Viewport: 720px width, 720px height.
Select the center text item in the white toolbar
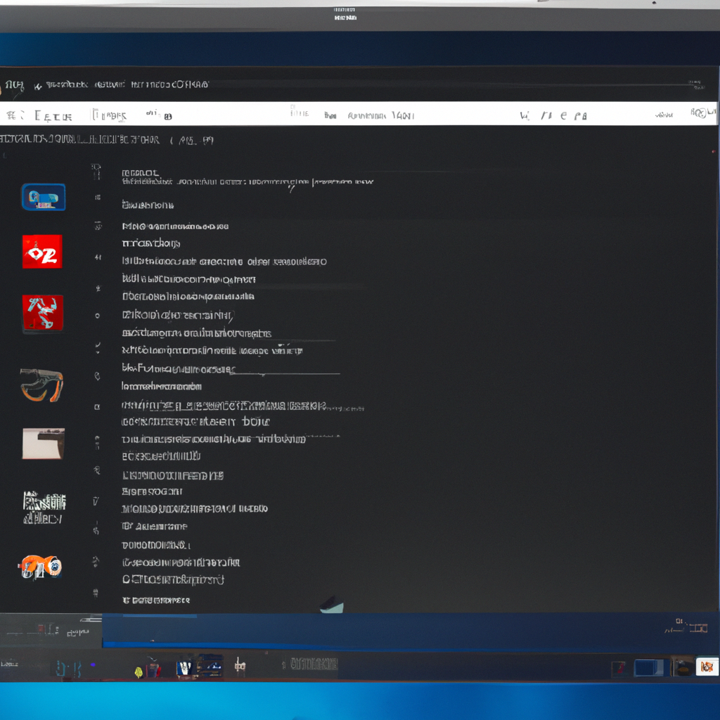380,115
